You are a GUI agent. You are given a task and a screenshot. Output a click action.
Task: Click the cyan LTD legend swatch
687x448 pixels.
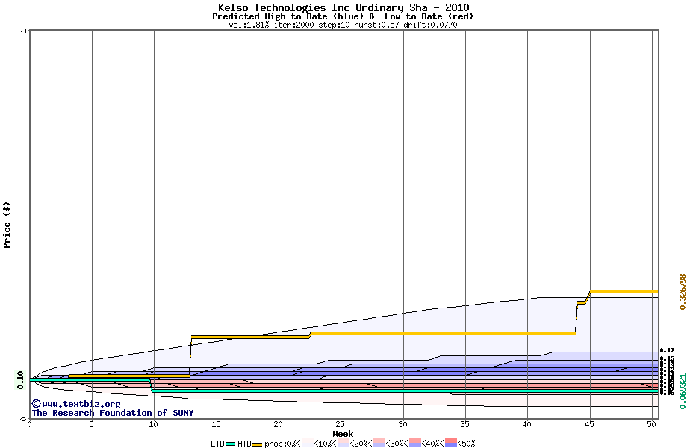tap(231, 444)
